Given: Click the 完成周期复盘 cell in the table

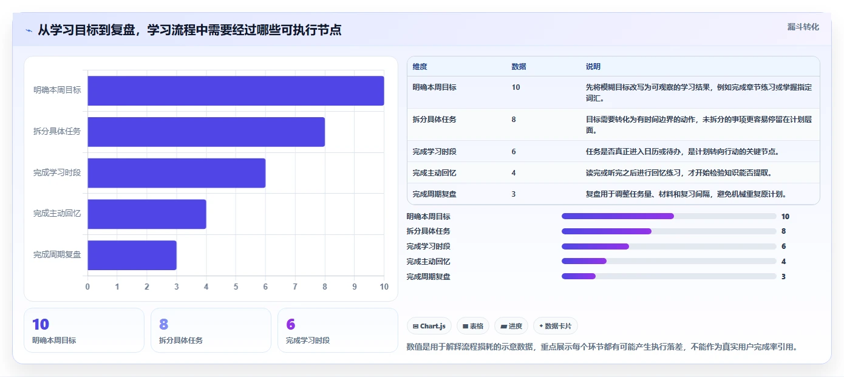Looking at the screenshot, I should click(434, 194).
